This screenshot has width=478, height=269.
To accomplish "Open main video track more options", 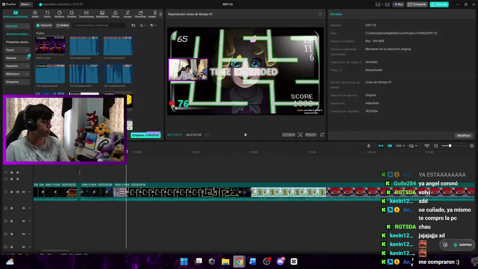I will 30,192.
